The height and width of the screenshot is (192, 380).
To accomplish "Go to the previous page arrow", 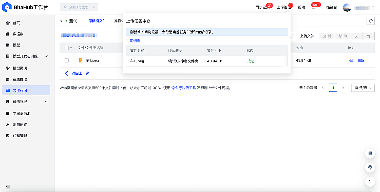I will 323,88.
